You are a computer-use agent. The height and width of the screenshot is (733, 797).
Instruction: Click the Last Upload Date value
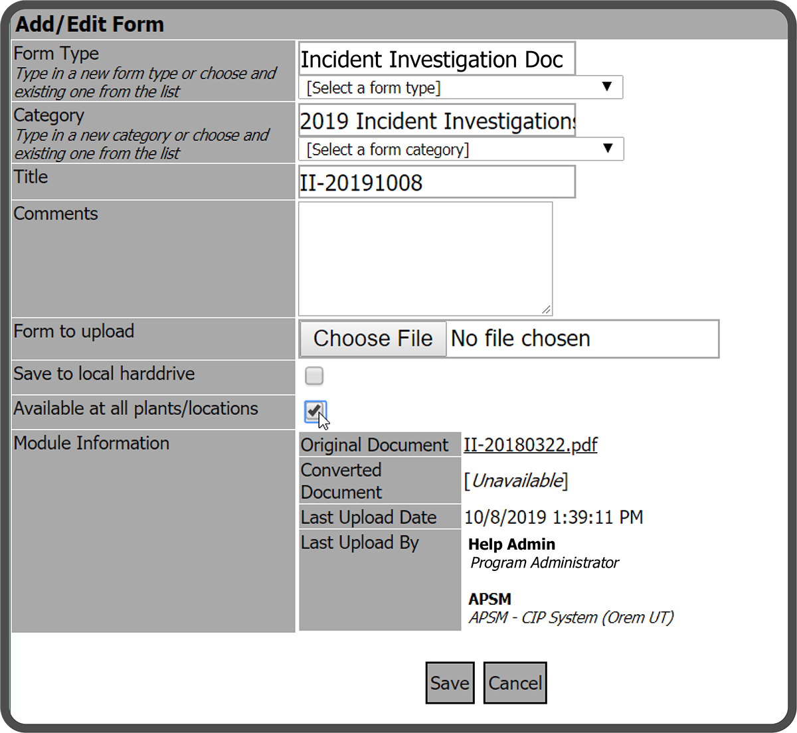(553, 517)
